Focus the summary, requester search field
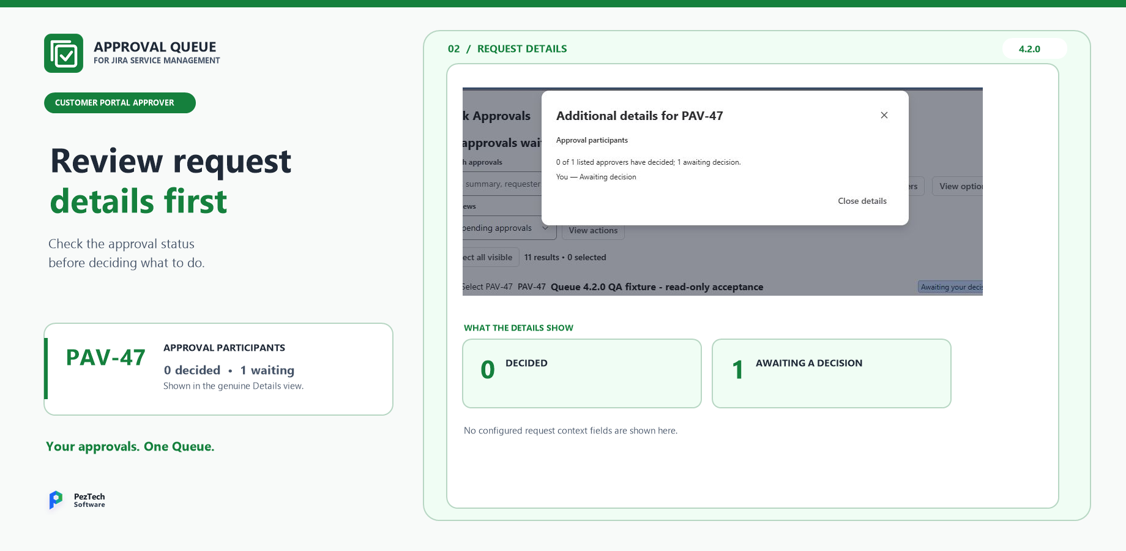 [x=502, y=184]
